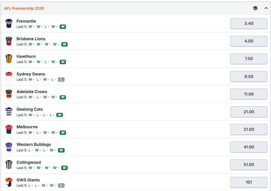Pick Sydney Swans at 9.50
The width and height of the screenshot is (271, 191).
pyautogui.click(x=249, y=76)
